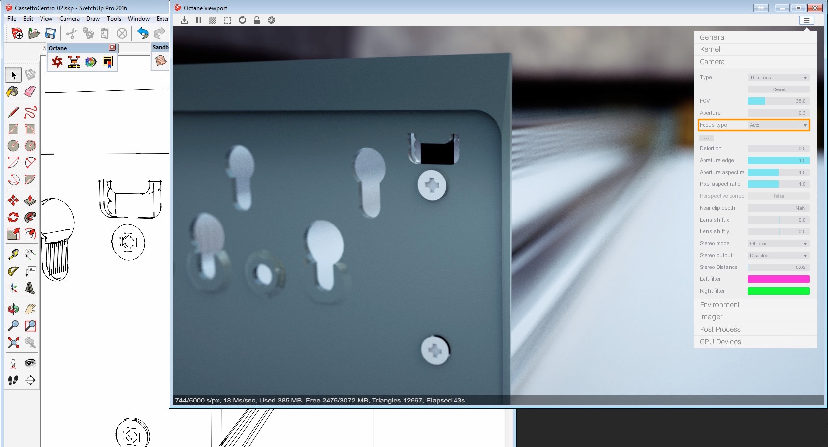Select the Freehand tool

30,112
